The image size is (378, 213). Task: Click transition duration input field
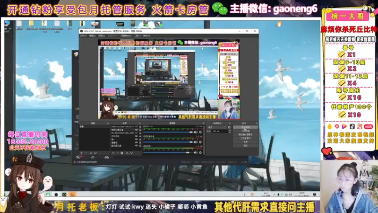(x=219, y=132)
